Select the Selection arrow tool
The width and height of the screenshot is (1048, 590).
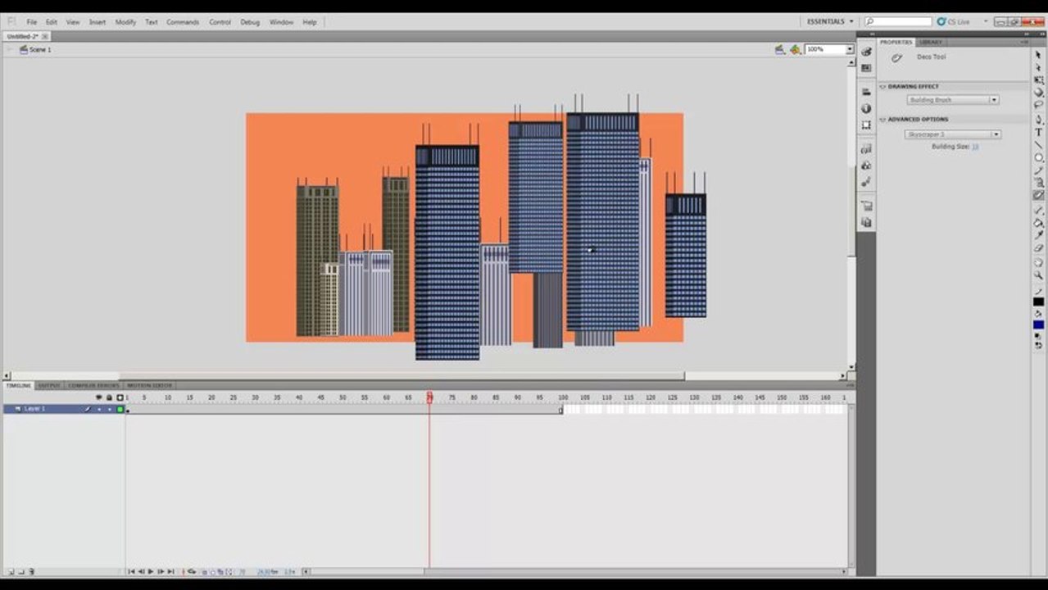point(1038,54)
